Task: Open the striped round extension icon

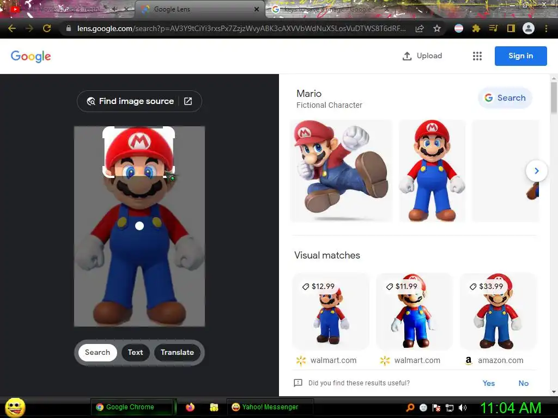Action: point(459,28)
